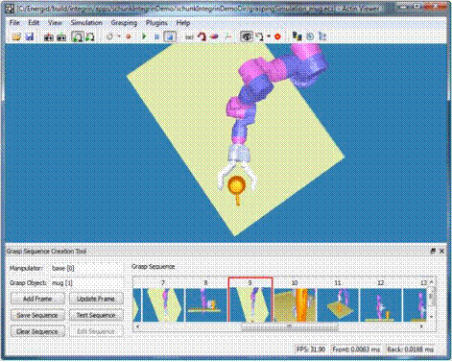Click the red record circle icon
The image size is (452, 362).
[129, 36]
